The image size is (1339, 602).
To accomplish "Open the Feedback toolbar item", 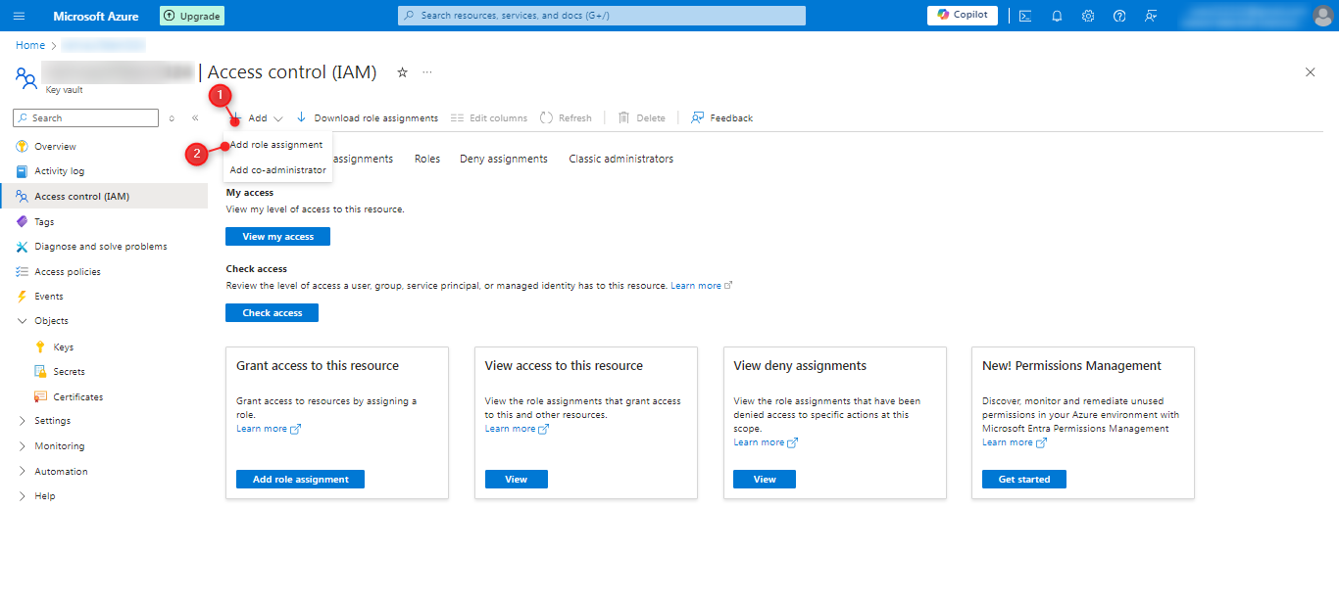I will point(721,118).
